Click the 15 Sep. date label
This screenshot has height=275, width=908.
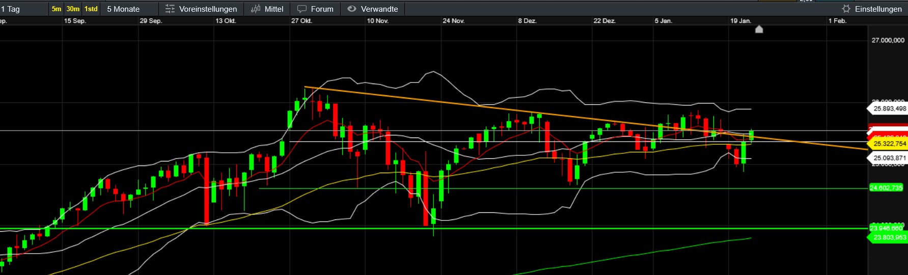click(x=75, y=21)
